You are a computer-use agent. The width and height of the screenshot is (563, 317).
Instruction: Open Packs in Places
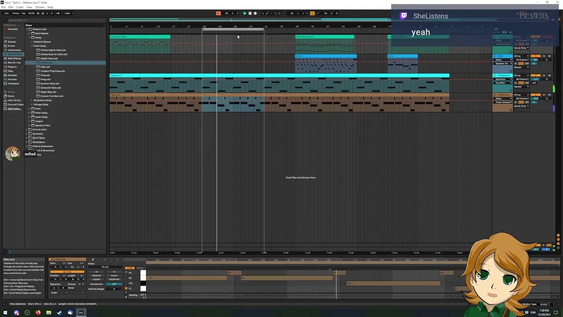[x=11, y=96]
